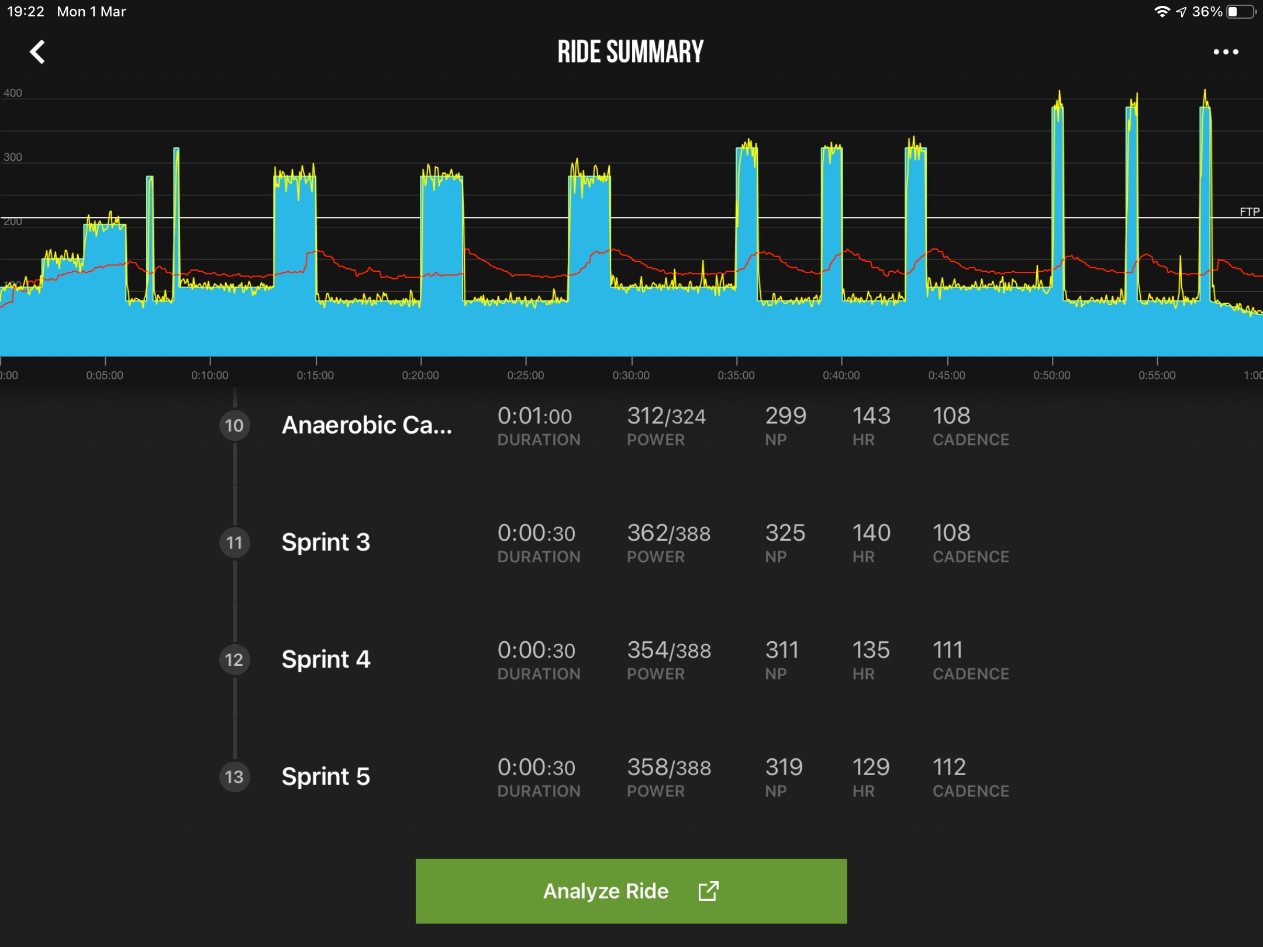Tap the RIDE SUMMARY title
This screenshot has height=947, width=1263.
(x=630, y=52)
